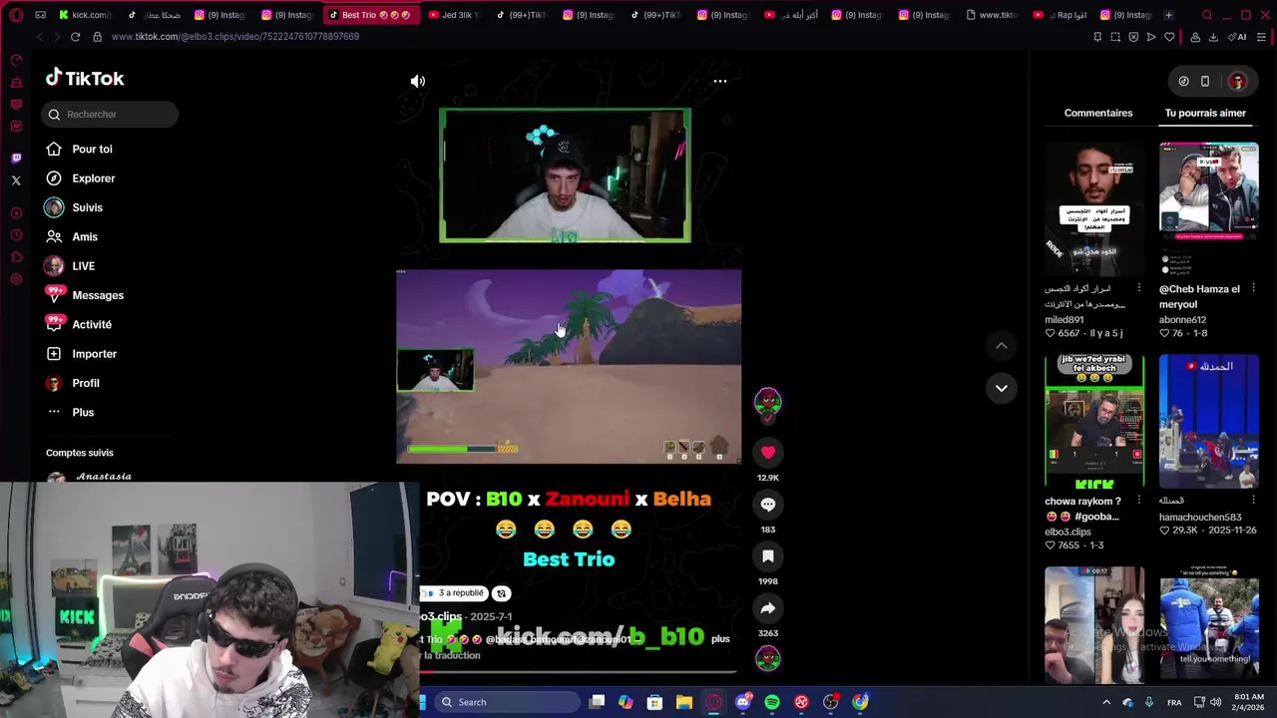Like the video with the heart icon
This screenshot has height=718, width=1277.
(x=768, y=453)
